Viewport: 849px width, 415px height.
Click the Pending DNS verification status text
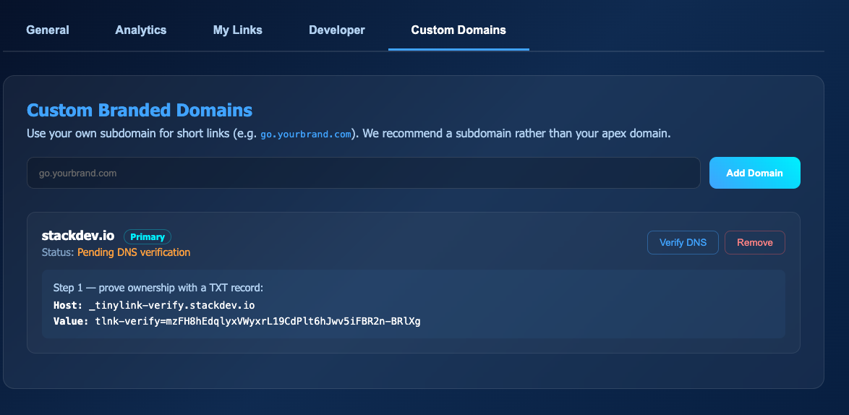coord(134,252)
